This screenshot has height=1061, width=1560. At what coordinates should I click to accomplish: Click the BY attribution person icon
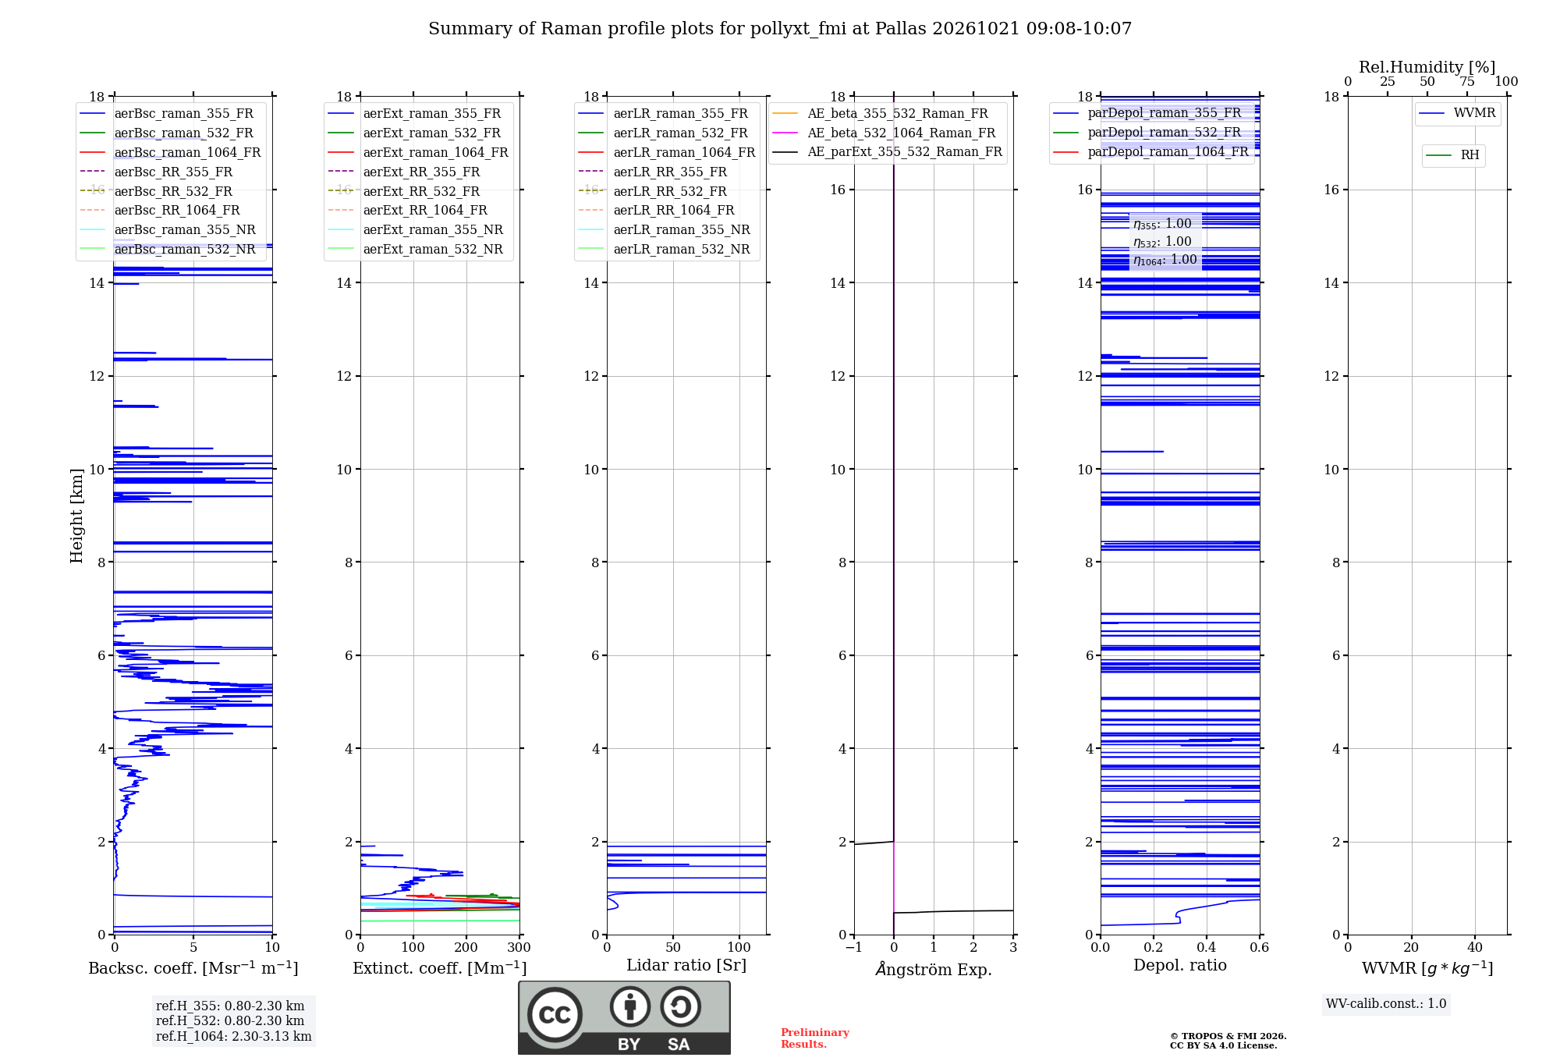[x=630, y=1006]
